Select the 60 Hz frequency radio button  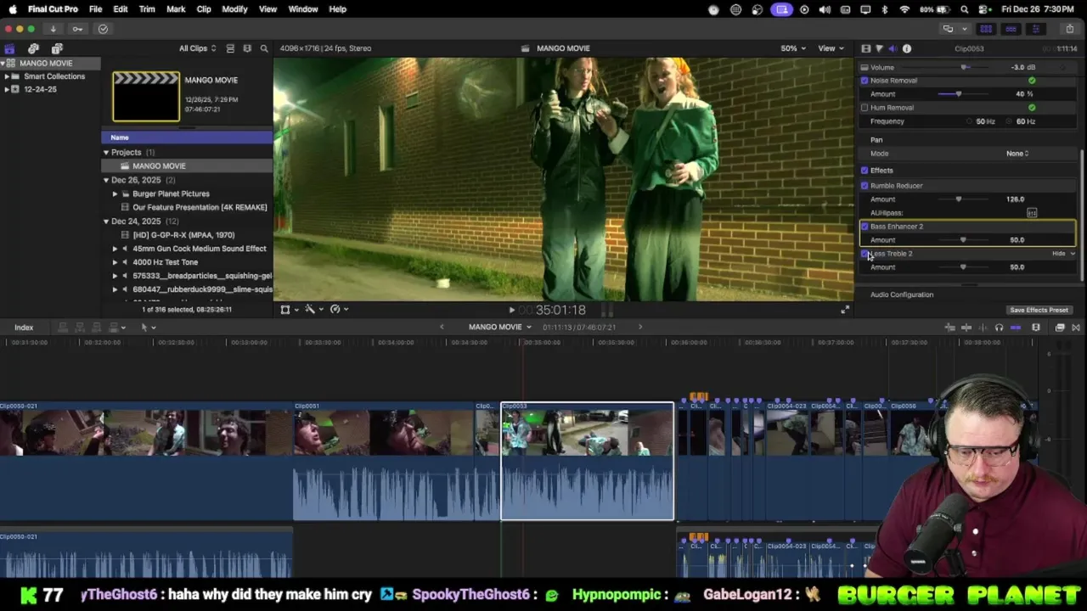(1011, 121)
